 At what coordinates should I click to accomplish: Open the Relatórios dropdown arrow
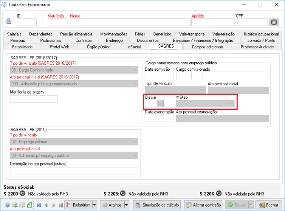point(94,205)
